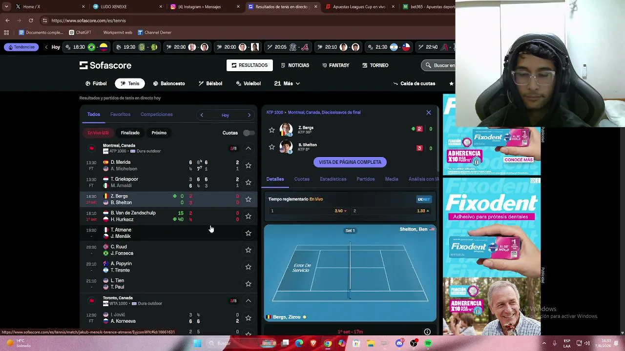
Task: Collapse the Toronto, Canada tournament section
Action: click(248, 301)
